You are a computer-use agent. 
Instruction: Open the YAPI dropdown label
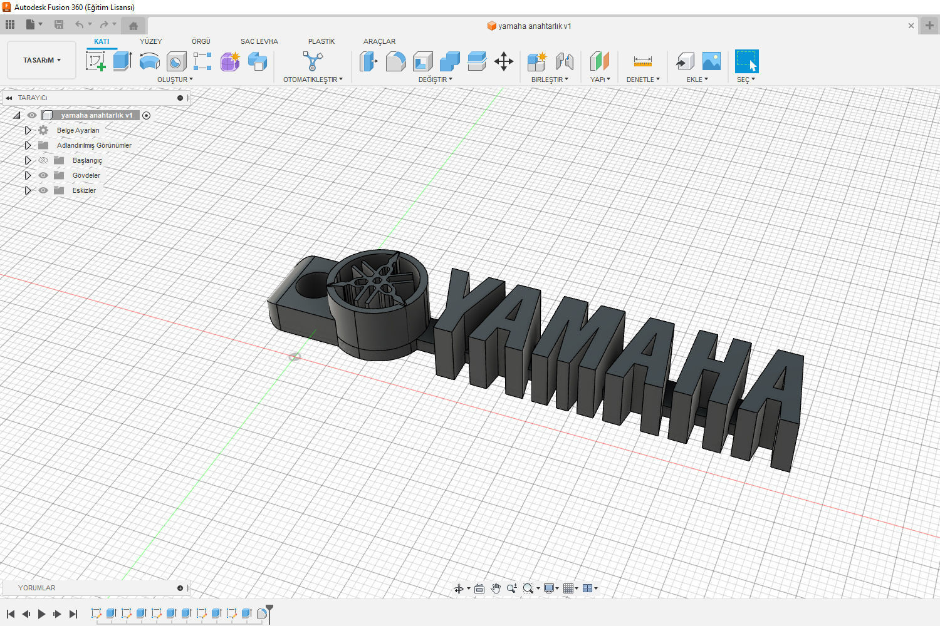(x=600, y=80)
